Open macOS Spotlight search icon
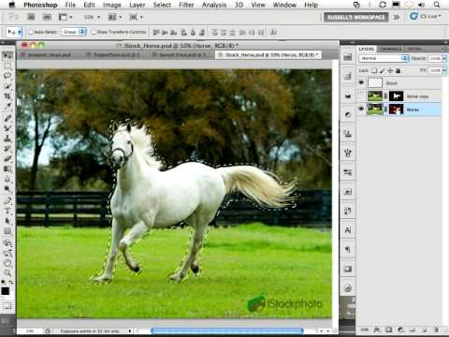 [437, 5]
